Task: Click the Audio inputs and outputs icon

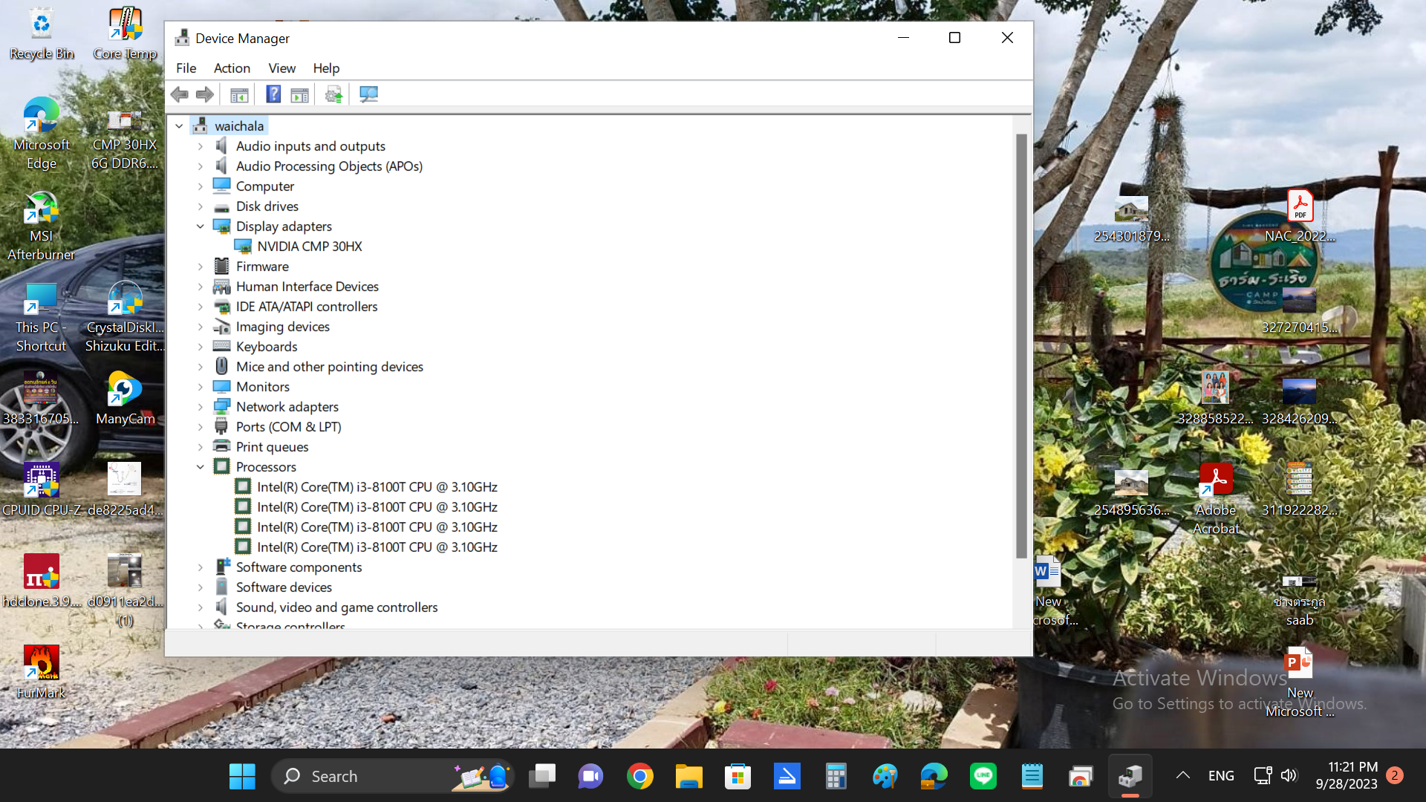Action: coord(221,146)
